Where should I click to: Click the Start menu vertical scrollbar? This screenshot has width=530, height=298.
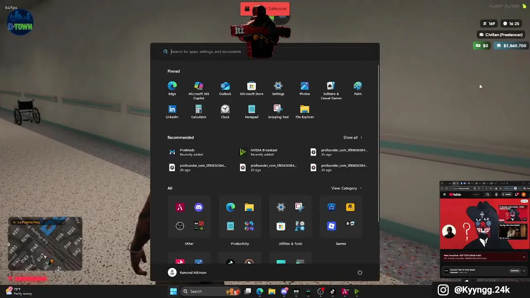pyautogui.click(x=378, y=143)
